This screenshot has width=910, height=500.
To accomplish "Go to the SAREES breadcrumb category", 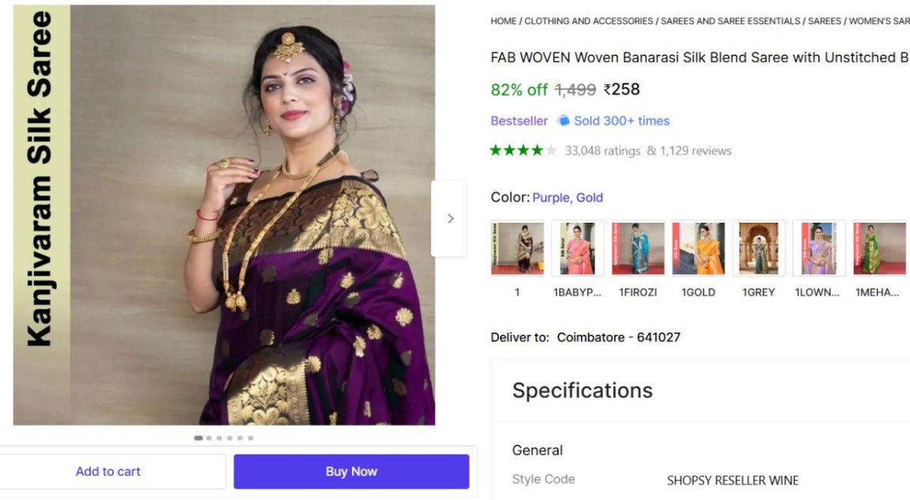I will pos(824,20).
